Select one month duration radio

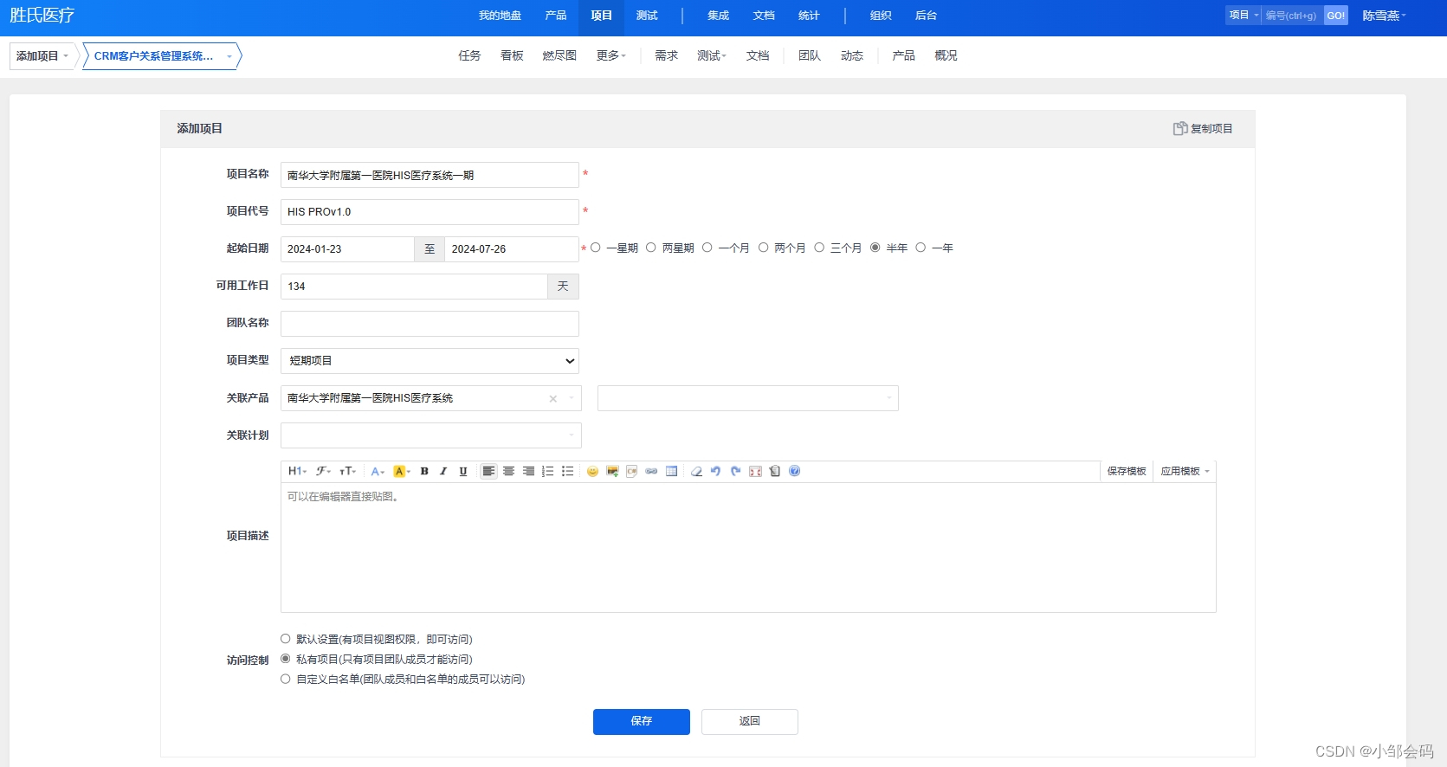coord(707,248)
